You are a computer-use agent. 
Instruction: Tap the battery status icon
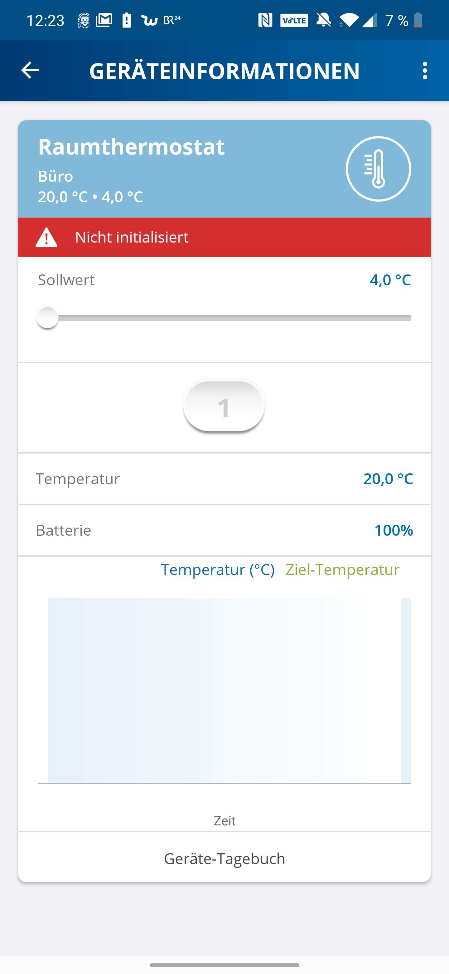pyautogui.click(x=418, y=20)
